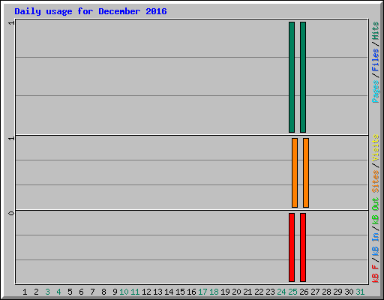This screenshot has width=384, height=300.
Task: Click day 27 on the x-axis
Action: click(x=315, y=292)
